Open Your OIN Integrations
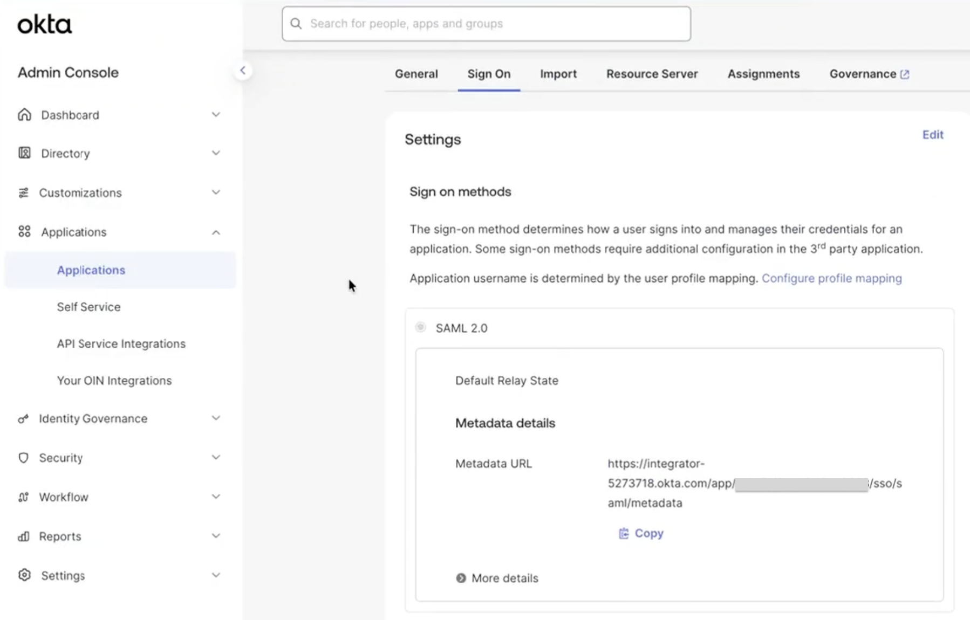970x620 pixels. 114,381
